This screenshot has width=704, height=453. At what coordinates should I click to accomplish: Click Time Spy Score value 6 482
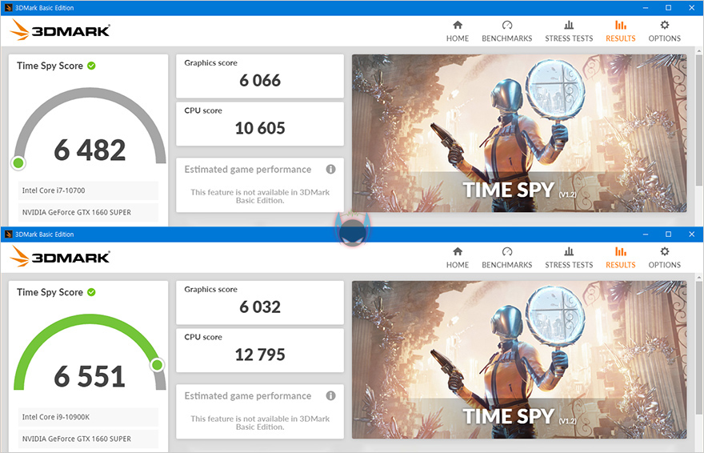point(90,150)
